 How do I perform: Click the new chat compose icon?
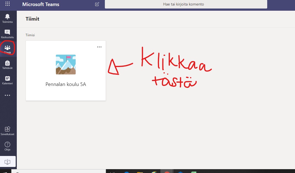97,4
